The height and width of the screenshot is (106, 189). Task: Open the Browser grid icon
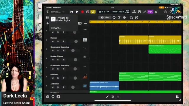tap(48, 18)
